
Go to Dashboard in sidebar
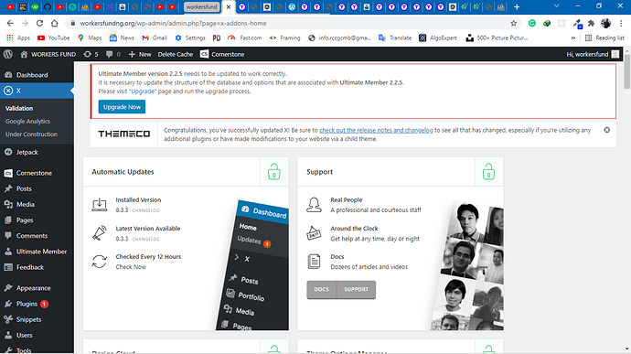(x=37, y=74)
